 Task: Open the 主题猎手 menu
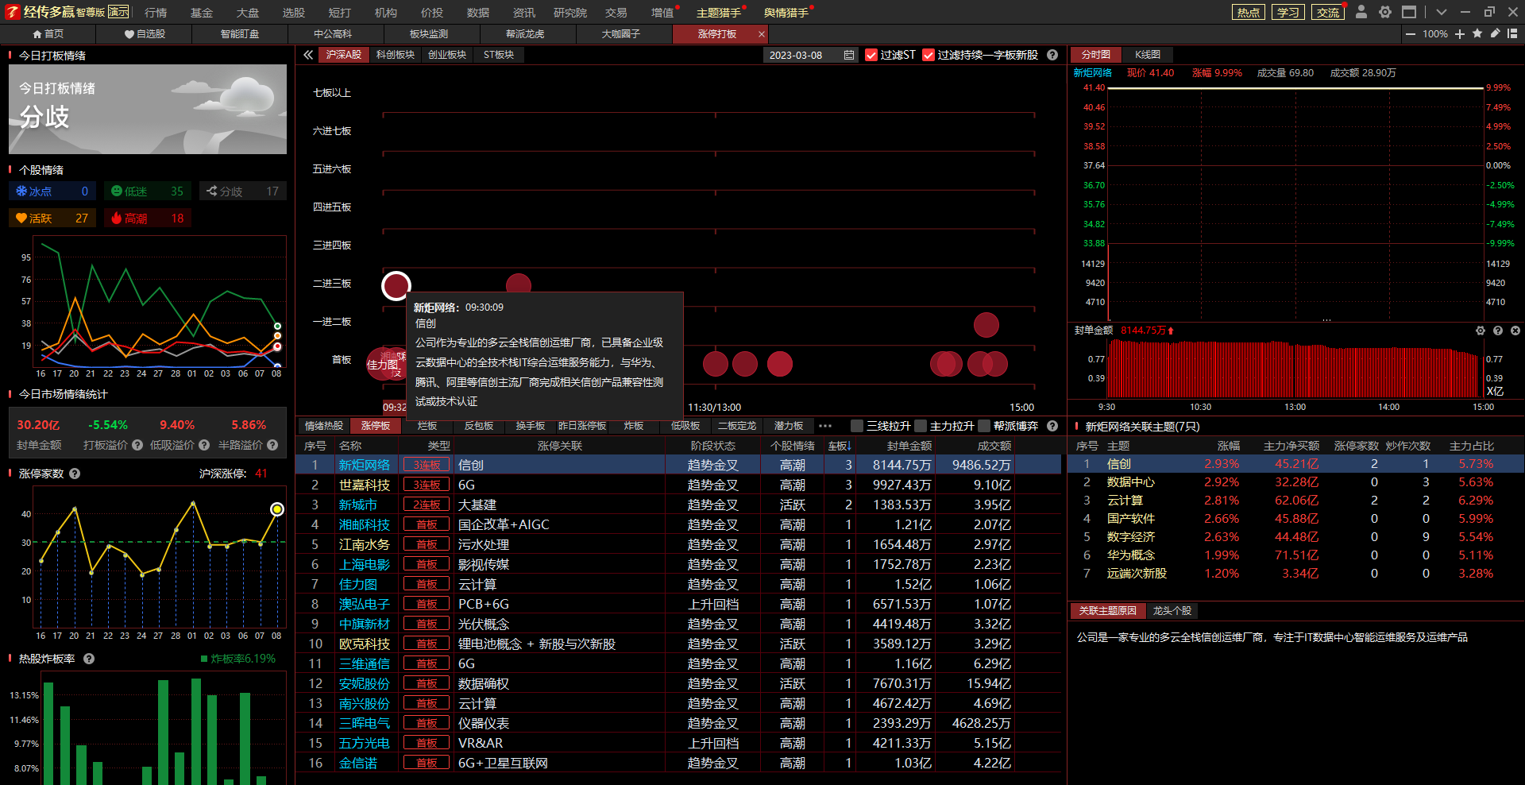(x=719, y=13)
